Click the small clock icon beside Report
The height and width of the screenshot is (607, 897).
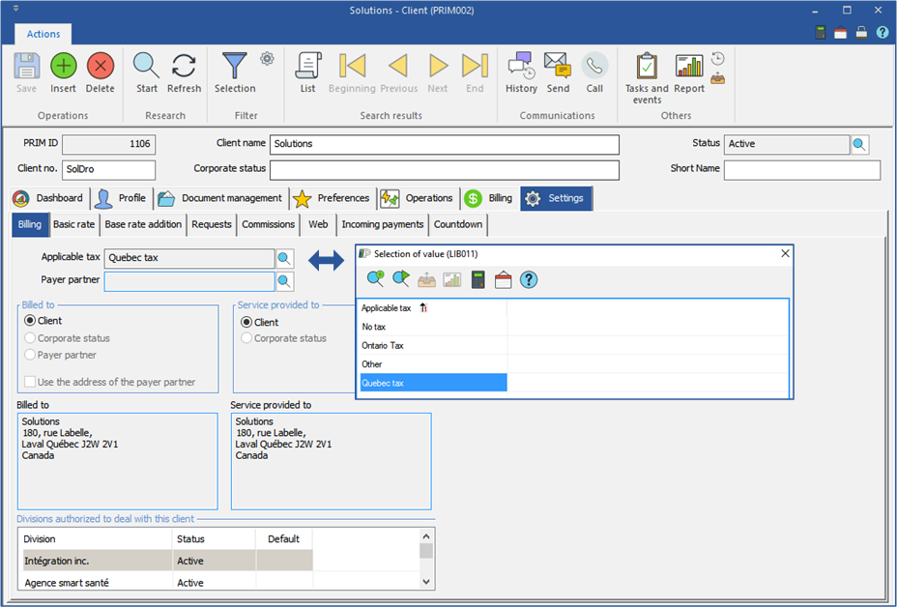(x=718, y=58)
